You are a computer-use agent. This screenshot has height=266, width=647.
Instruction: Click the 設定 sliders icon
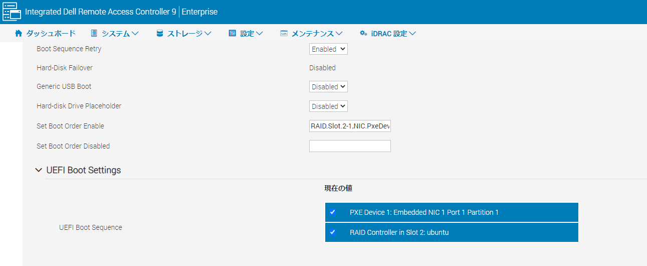pyautogui.click(x=232, y=34)
